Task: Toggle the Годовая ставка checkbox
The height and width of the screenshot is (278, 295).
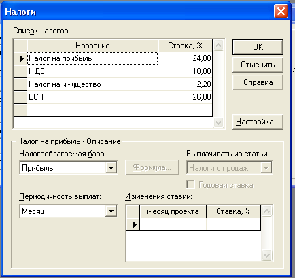Action: click(190, 184)
